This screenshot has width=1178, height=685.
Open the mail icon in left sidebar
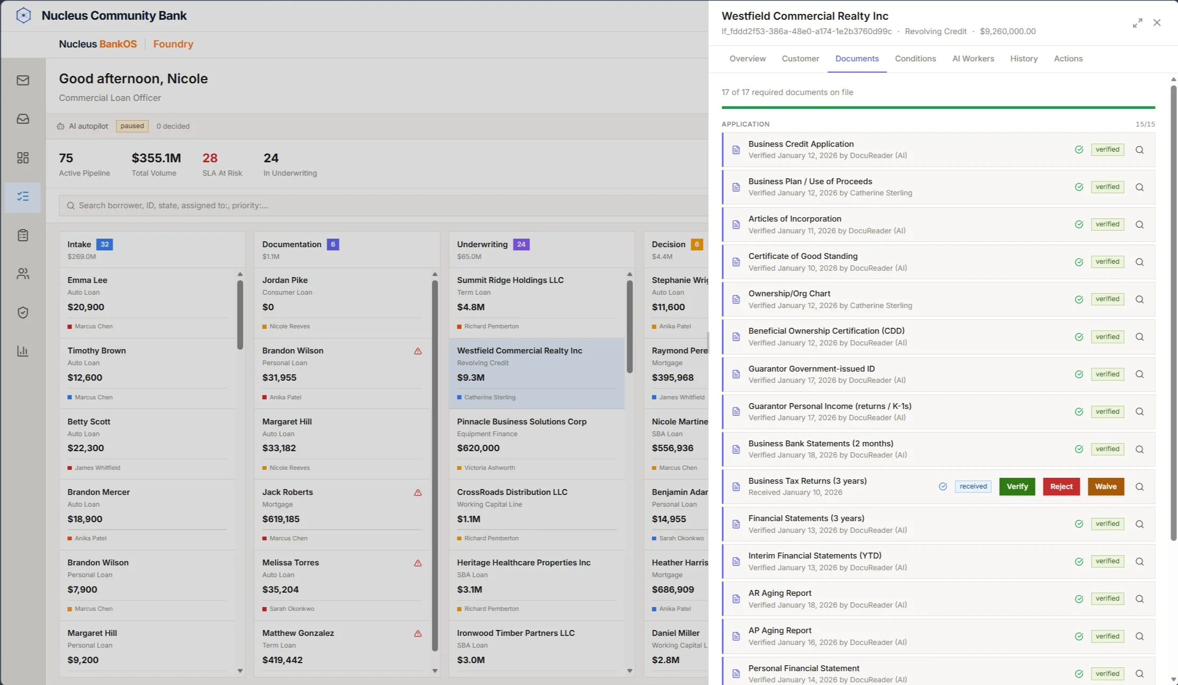click(x=23, y=81)
